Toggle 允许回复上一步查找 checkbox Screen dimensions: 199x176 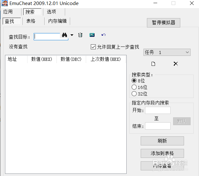tap(93, 47)
